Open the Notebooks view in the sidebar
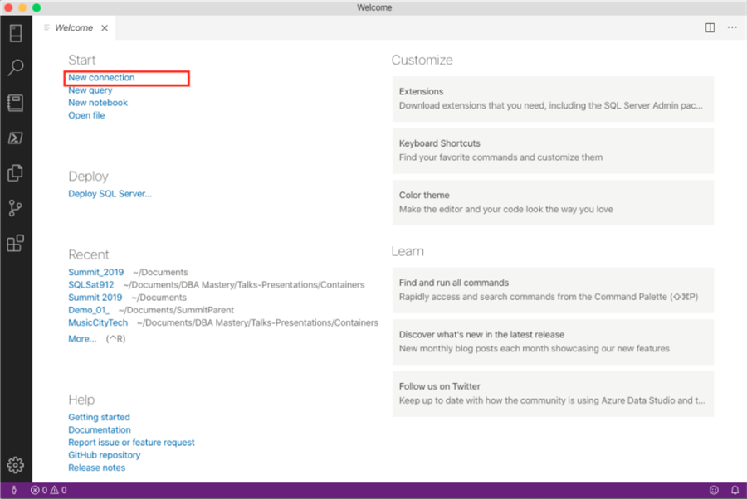Viewport: 747px width, 499px height. point(15,103)
